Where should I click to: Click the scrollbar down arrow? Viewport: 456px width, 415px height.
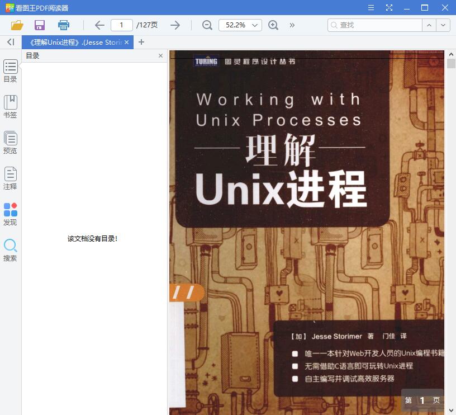[x=451, y=411]
